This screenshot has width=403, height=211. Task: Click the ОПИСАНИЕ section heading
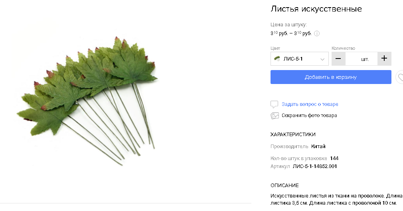(x=284, y=186)
